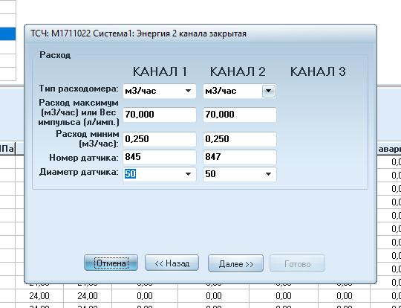
Task: Proceed with Далее >> button
Action: coord(235,263)
